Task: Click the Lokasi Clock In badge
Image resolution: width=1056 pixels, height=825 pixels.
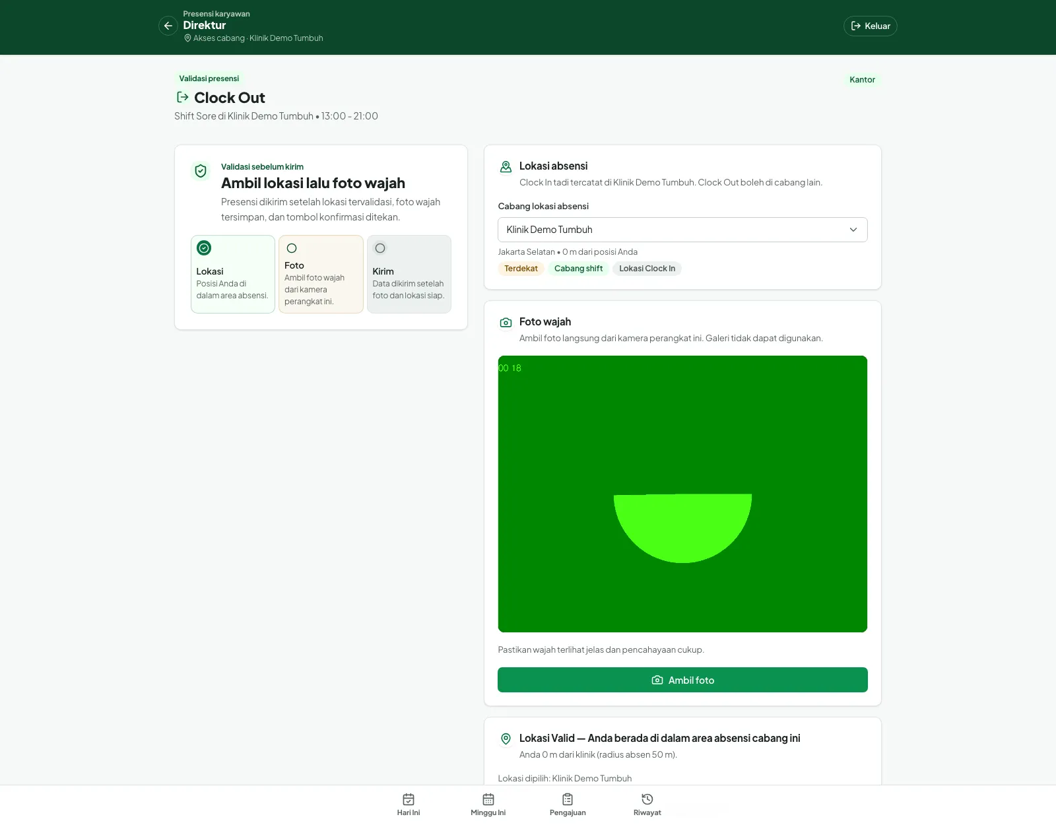Action: (x=647, y=269)
